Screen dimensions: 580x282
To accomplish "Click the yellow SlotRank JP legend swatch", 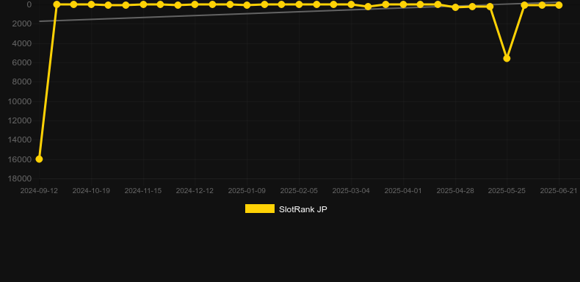I will pyautogui.click(x=260, y=209).
